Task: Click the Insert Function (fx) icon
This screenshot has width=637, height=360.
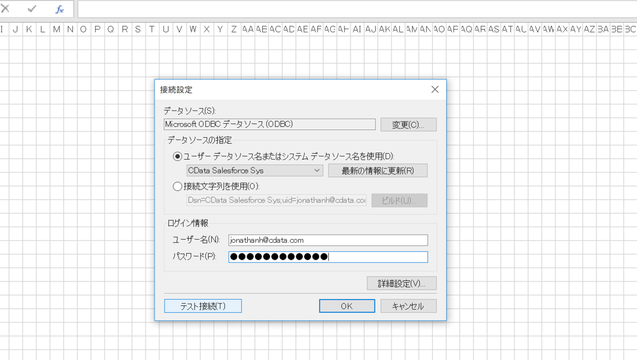Action: tap(58, 8)
